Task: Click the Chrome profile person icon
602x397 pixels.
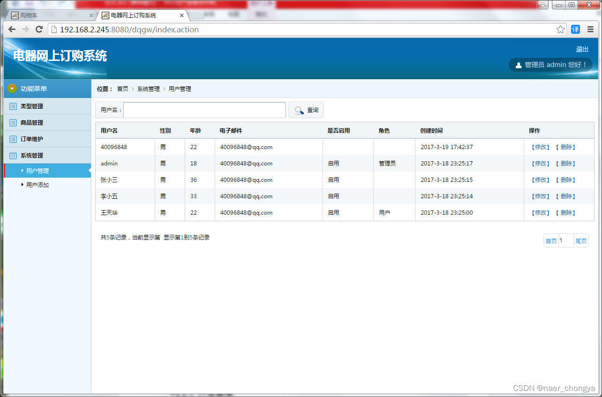Action: coord(543,5)
